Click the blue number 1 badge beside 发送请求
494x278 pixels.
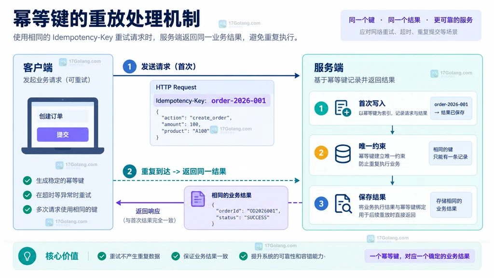(129, 67)
